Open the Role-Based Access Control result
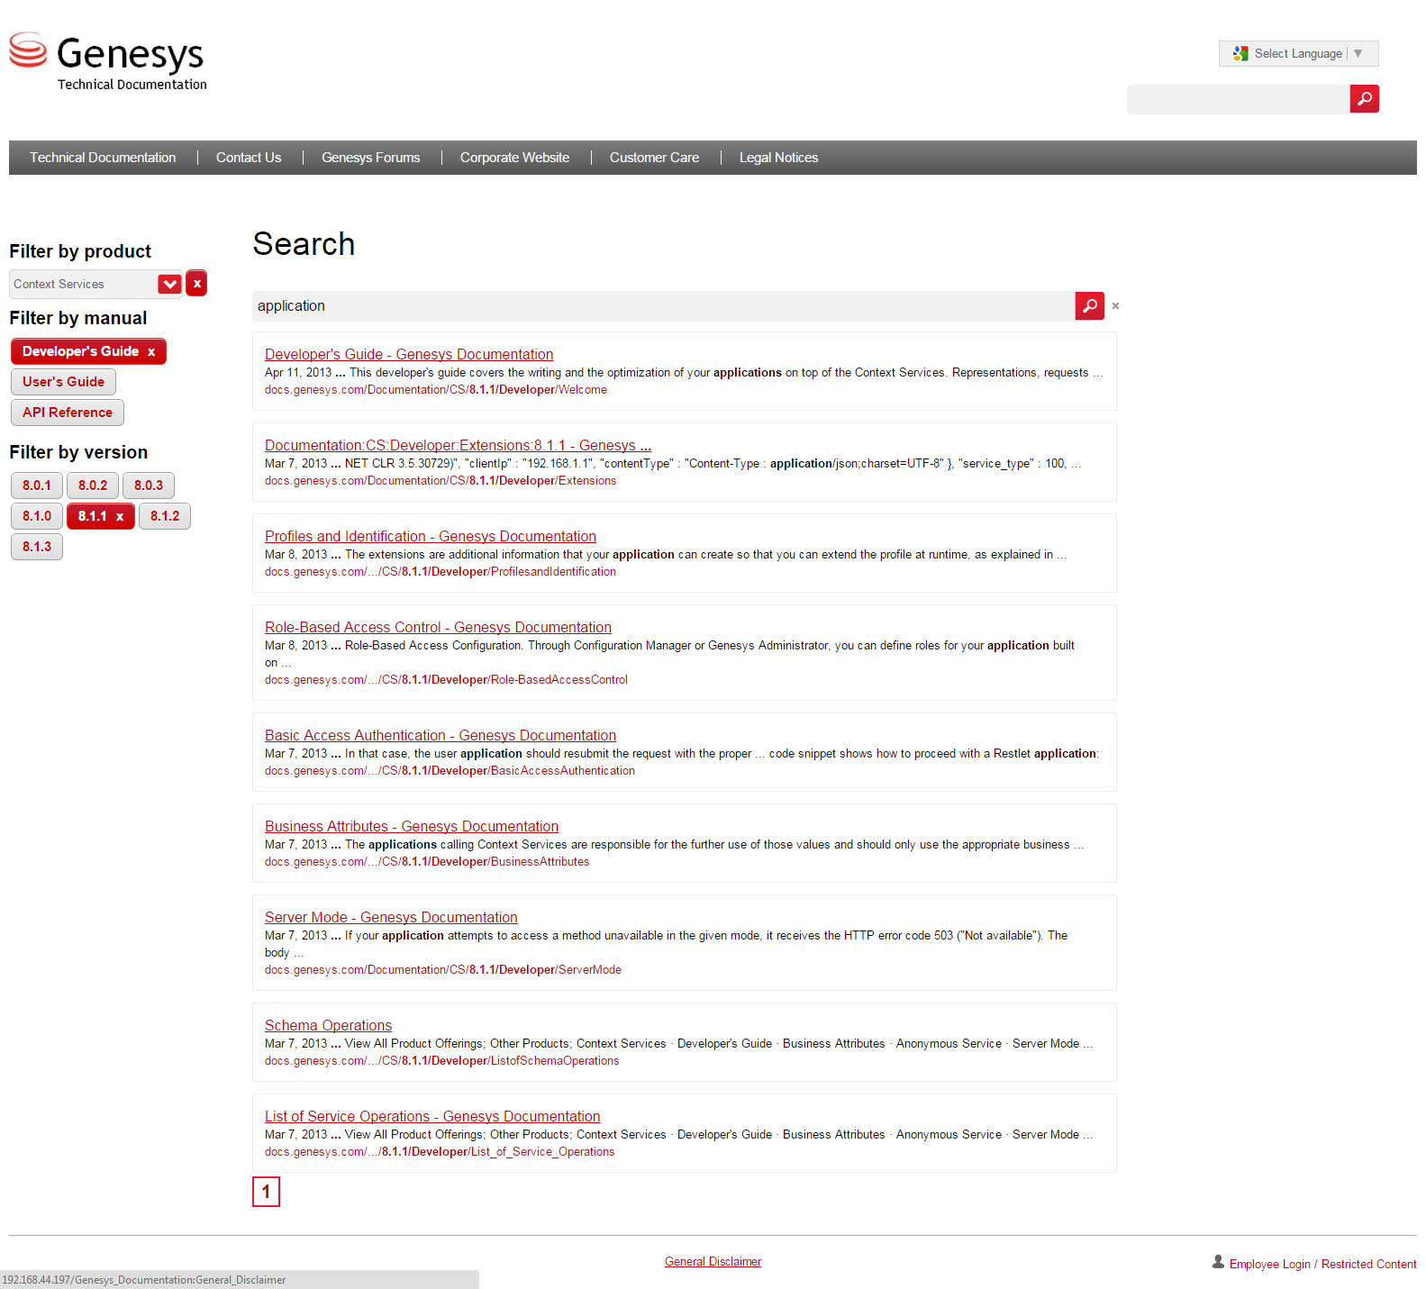This screenshot has width=1426, height=1289. click(x=438, y=627)
